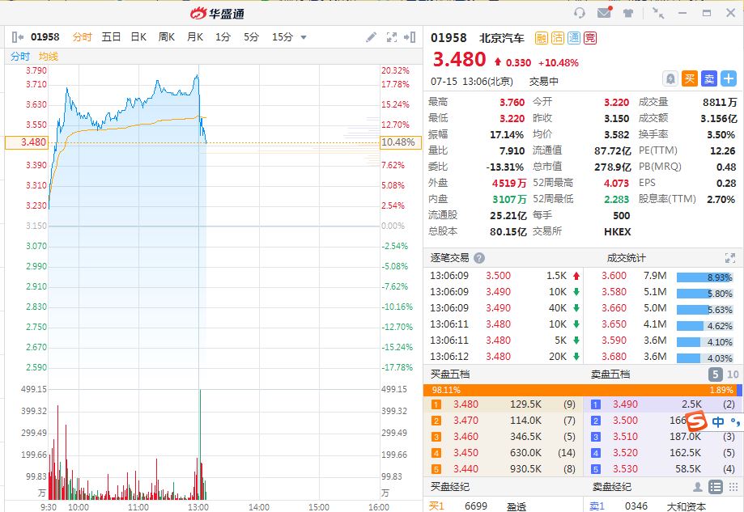The image size is (744, 512).
Task: Switch broker queue to list view
Action: (x=715, y=487)
